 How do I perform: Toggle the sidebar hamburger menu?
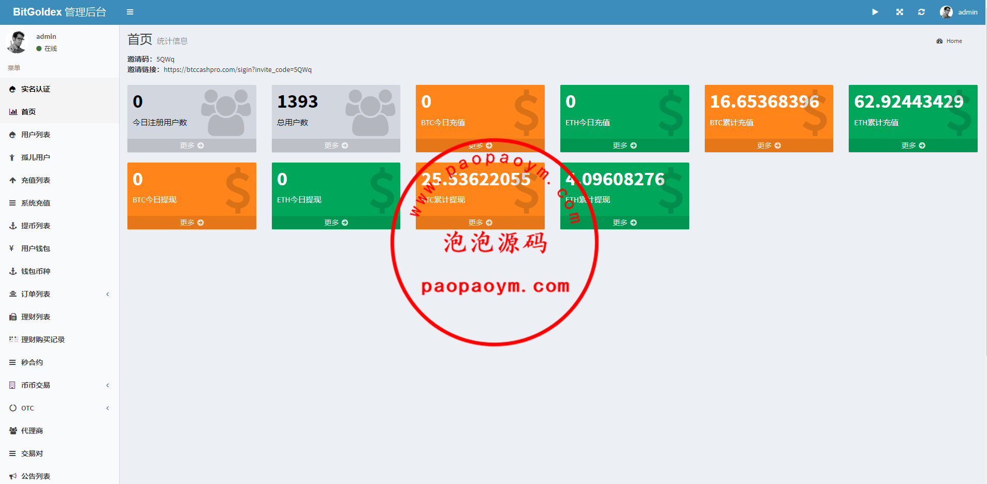click(130, 12)
